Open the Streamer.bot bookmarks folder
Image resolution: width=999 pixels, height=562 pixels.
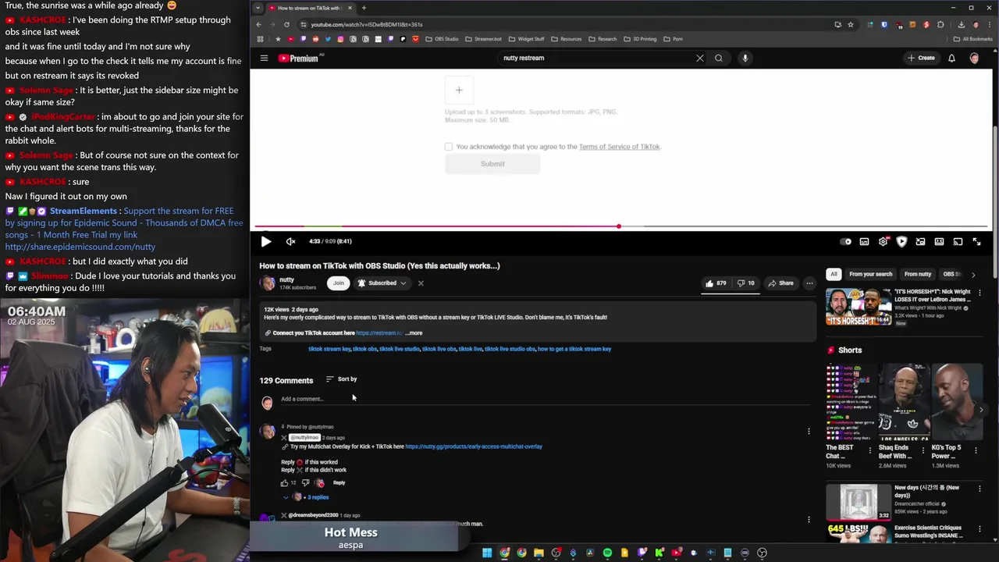pos(484,39)
